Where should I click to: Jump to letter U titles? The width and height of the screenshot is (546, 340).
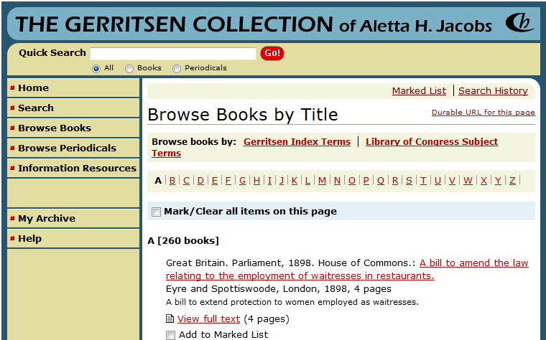[438, 181]
